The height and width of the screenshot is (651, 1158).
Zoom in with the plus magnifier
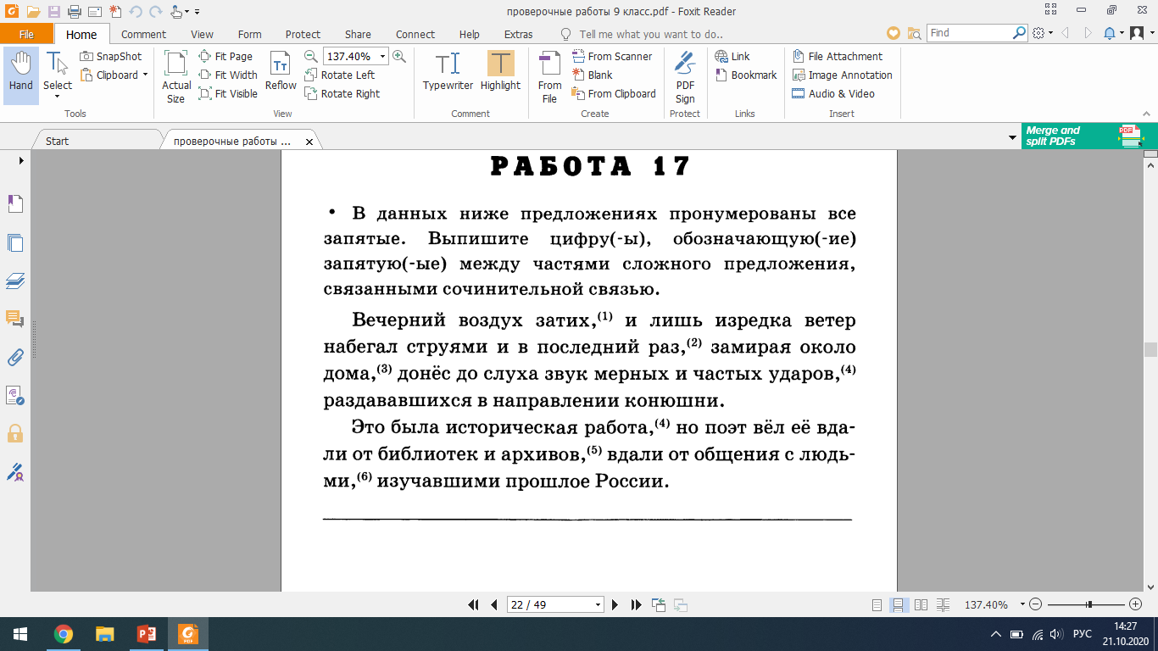[x=398, y=56]
